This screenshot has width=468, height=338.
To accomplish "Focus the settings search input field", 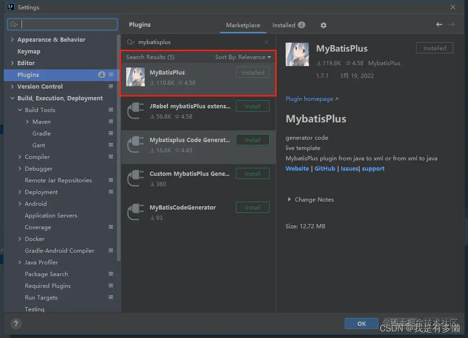I will 62,24.
